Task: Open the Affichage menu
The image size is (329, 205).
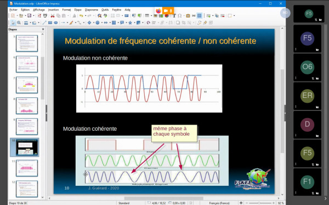Action: click(x=39, y=10)
